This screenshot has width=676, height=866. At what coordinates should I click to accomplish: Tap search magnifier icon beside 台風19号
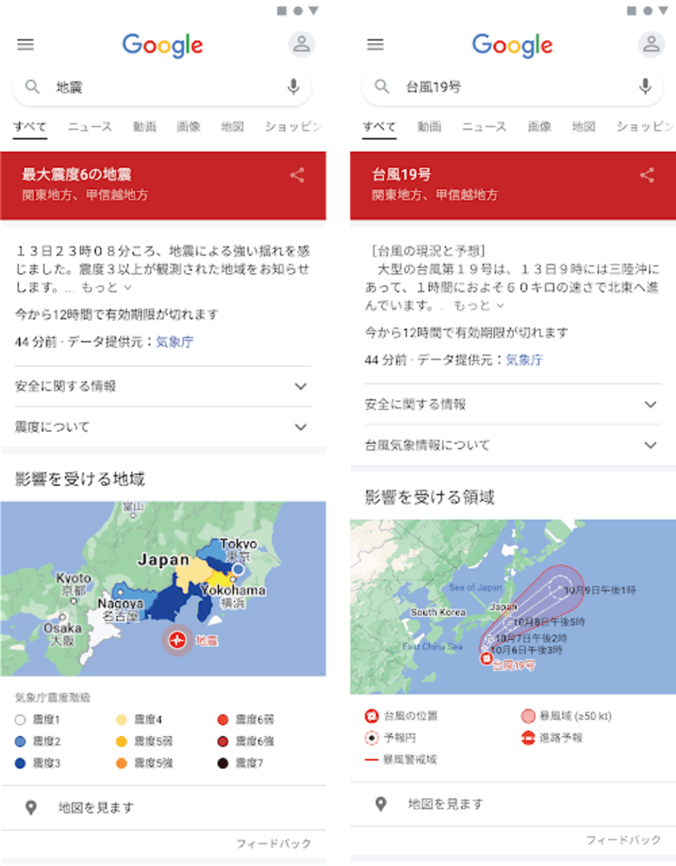(382, 86)
